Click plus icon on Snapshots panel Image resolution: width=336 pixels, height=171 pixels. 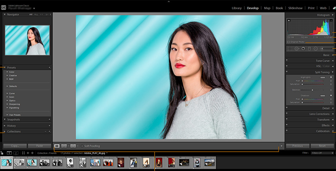point(49,119)
